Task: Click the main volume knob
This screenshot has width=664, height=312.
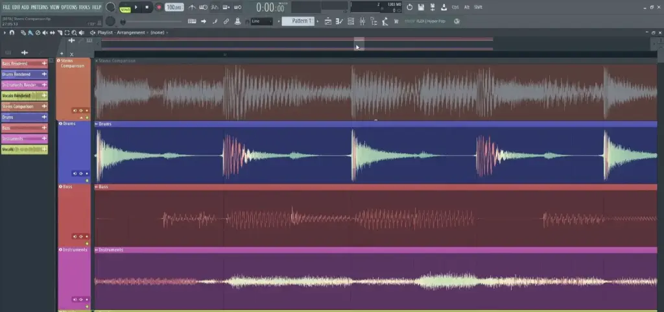Action: (110, 7)
